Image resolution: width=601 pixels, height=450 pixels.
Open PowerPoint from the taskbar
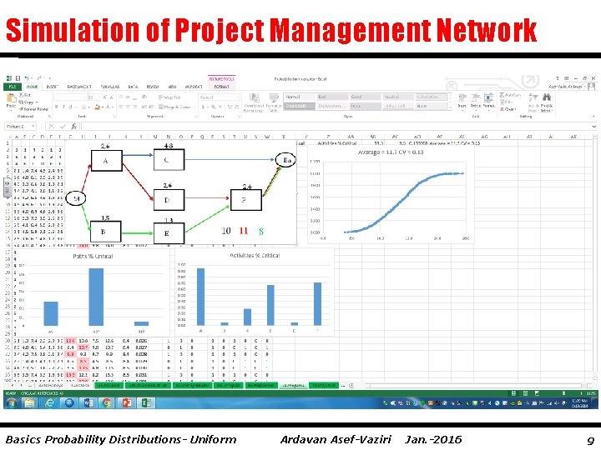pyautogui.click(x=127, y=403)
